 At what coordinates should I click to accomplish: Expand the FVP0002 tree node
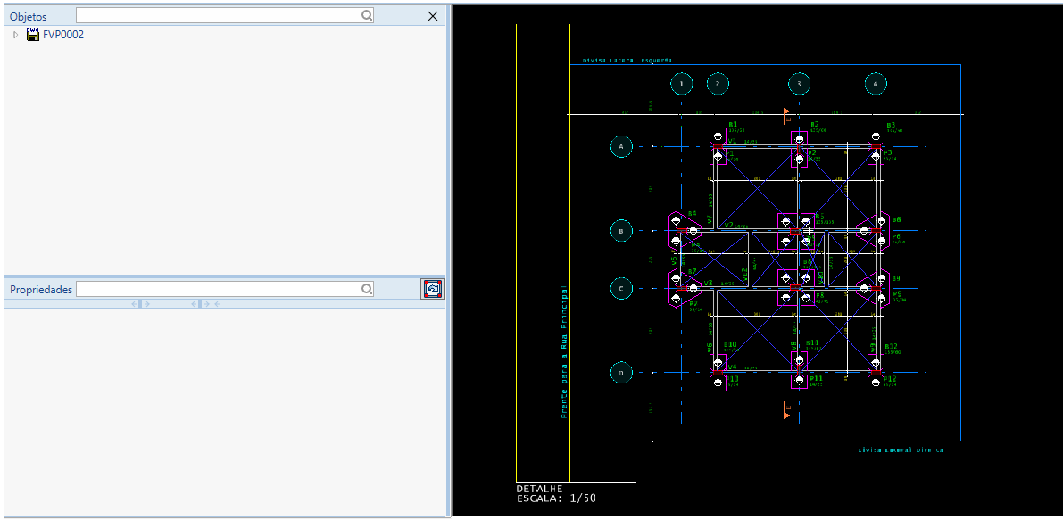tap(15, 35)
